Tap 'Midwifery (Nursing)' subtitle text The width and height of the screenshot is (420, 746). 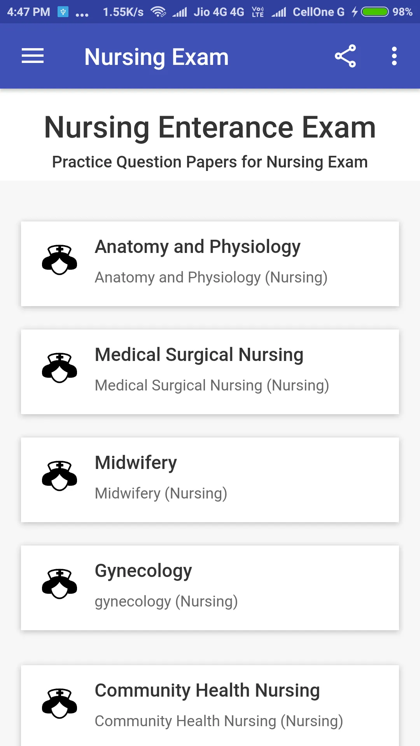point(161,493)
